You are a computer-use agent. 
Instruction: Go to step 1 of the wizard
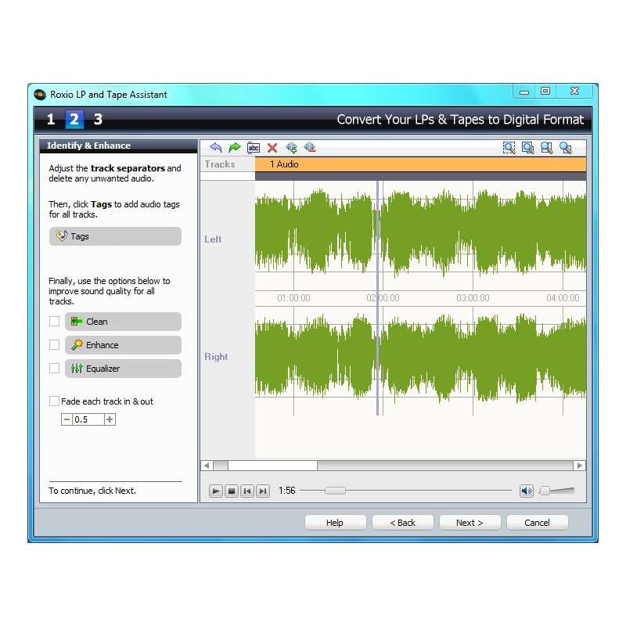(51, 120)
